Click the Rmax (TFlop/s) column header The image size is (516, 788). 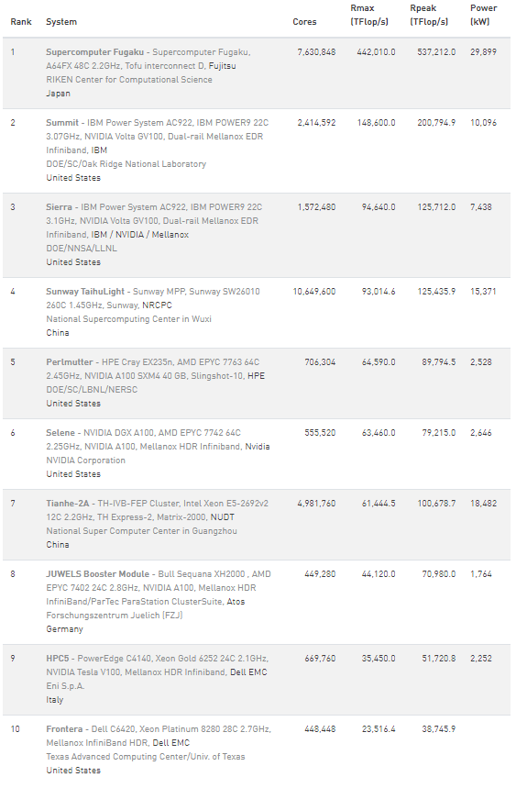[x=369, y=15]
